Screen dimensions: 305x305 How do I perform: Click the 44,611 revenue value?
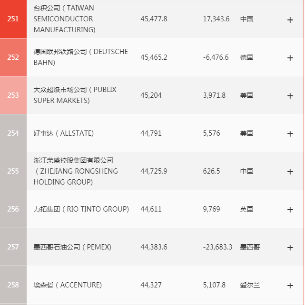tap(151, 209)
